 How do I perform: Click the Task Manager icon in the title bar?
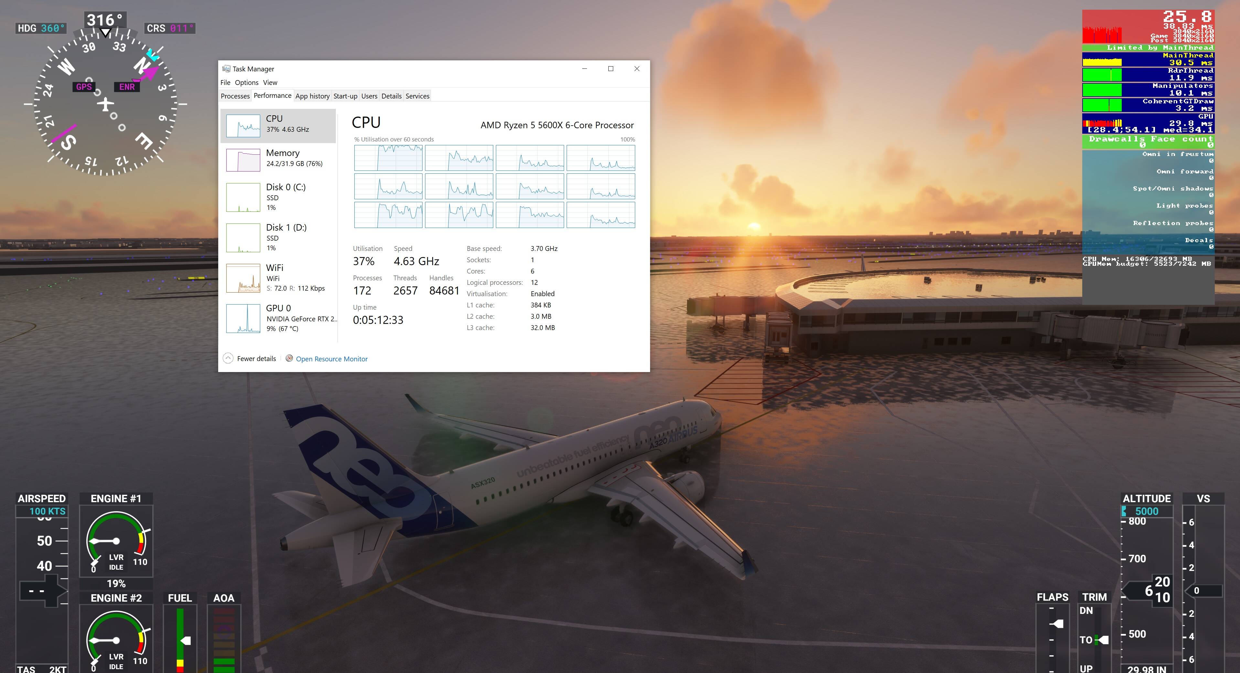[226, 69]
